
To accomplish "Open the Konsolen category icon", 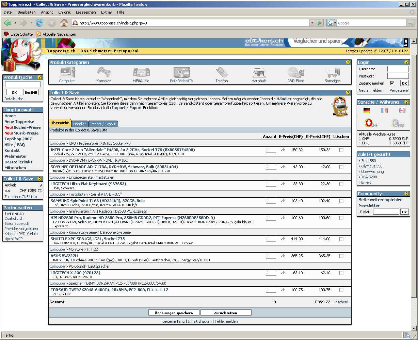I will pyautogui.click(x=104, y=72).
